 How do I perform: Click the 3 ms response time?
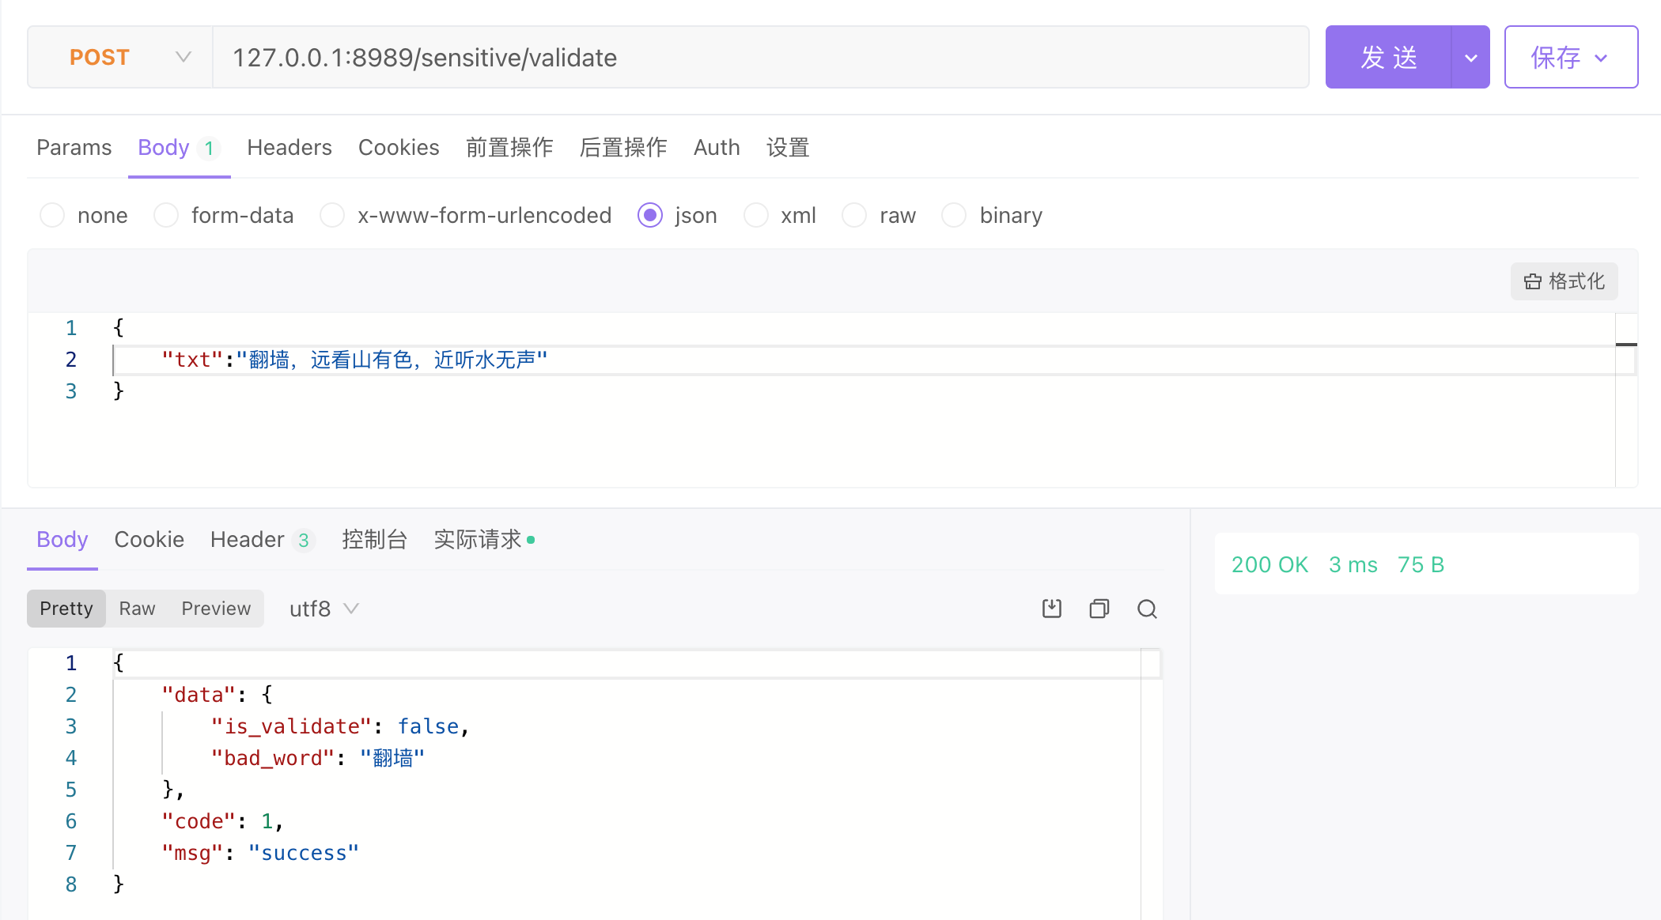(1353, 564)
